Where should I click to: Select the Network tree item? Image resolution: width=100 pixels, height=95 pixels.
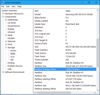point(11,41)
